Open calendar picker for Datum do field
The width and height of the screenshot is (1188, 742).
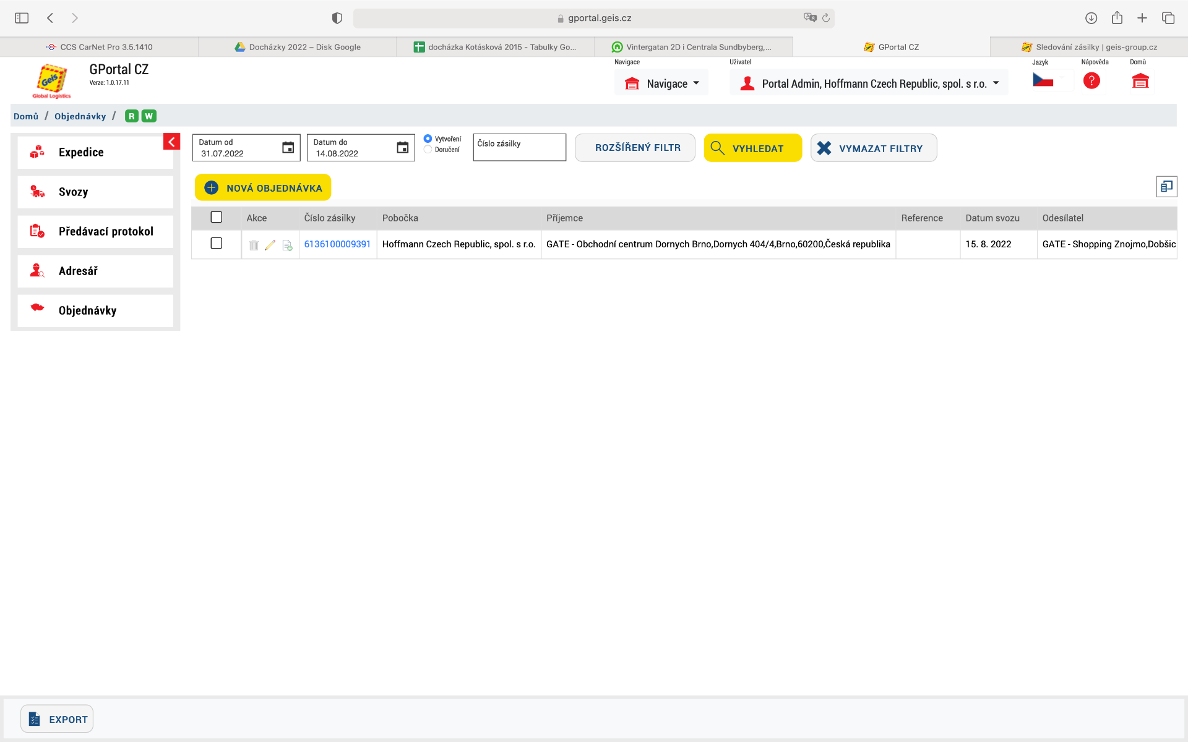click(402, 148)
